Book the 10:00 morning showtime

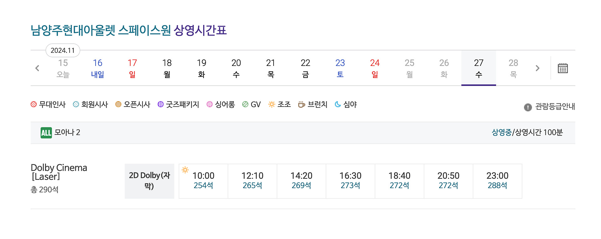[x=203, y=181]
